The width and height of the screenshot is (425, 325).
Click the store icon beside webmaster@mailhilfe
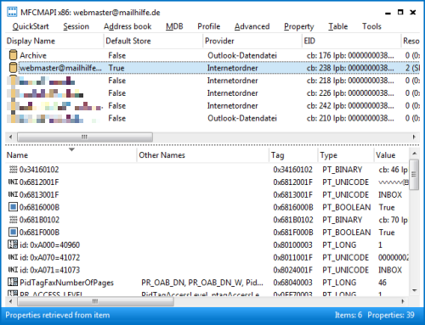coord(13,68)
